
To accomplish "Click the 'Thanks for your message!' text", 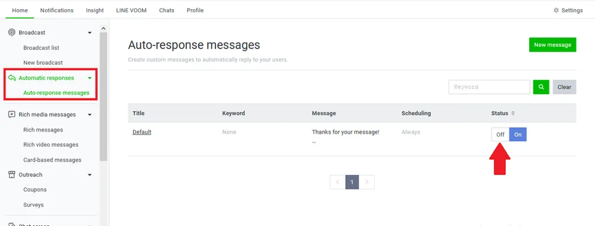I will [x=346, y=132].
